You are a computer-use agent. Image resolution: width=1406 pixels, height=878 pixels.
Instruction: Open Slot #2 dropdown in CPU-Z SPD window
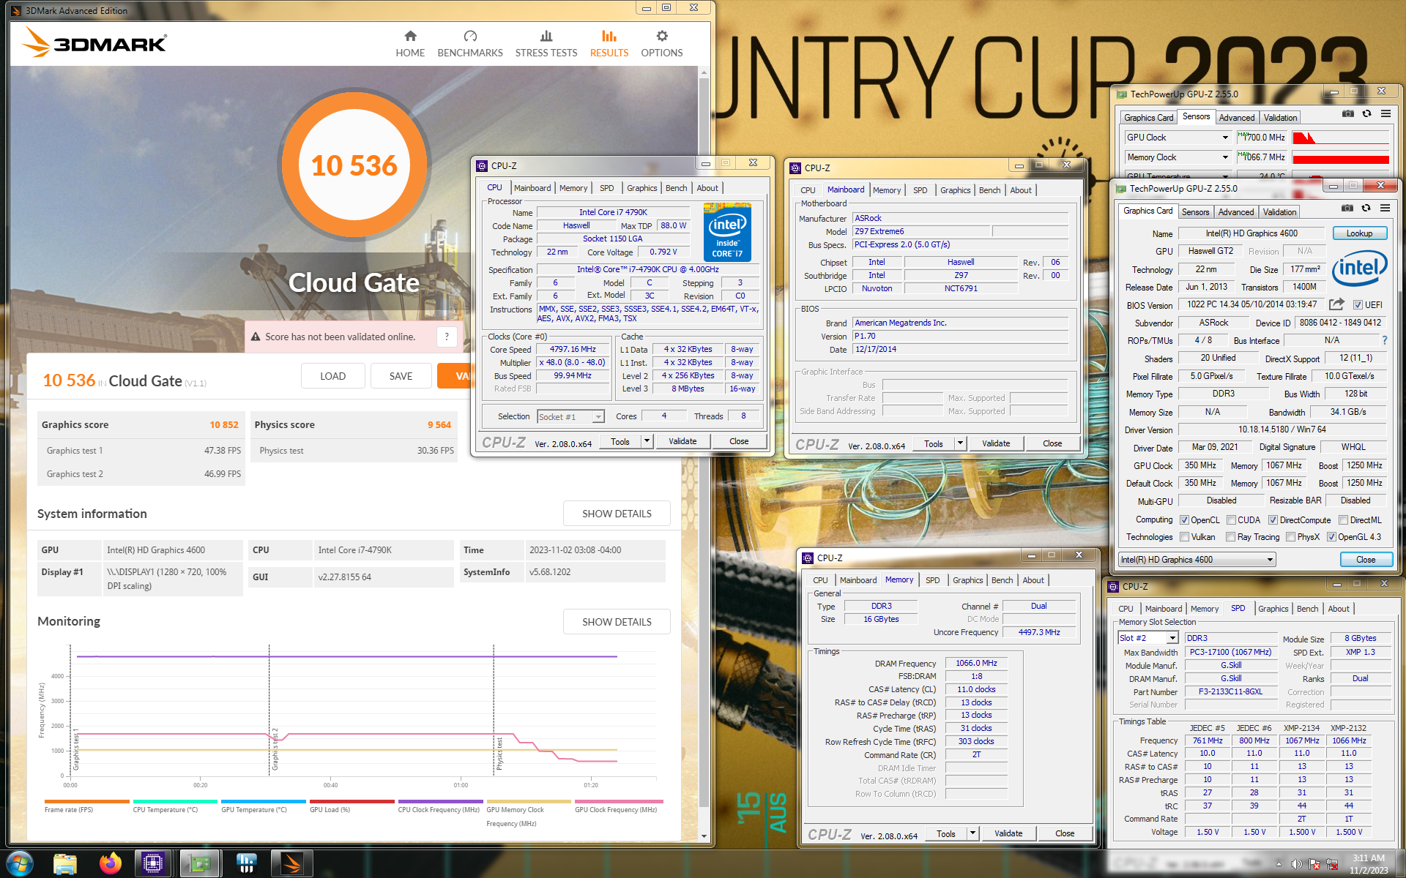click(x=1148, y=638)
